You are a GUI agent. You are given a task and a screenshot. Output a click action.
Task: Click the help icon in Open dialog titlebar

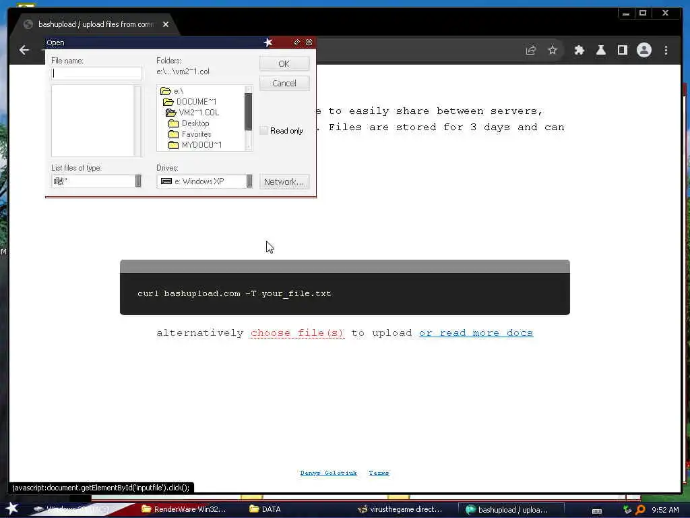pos(296,42)
